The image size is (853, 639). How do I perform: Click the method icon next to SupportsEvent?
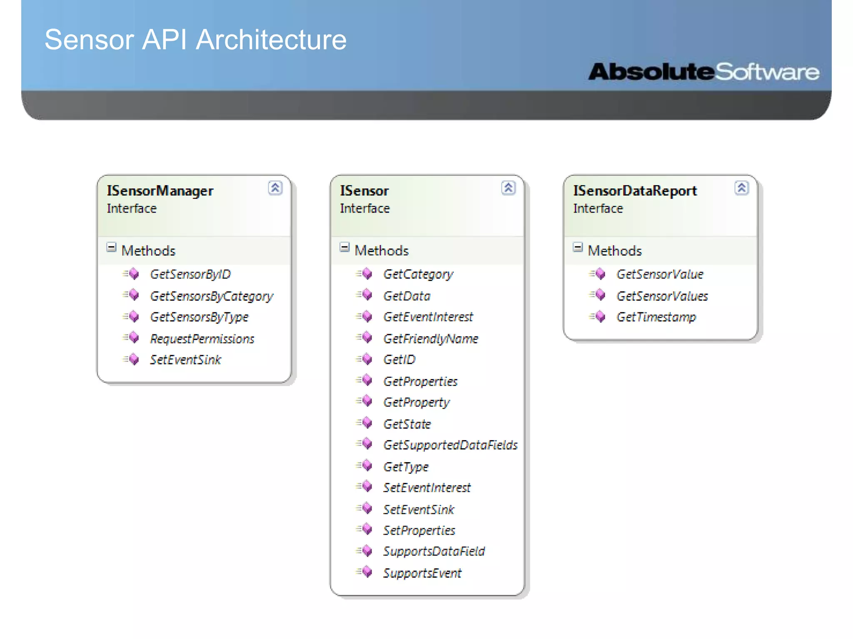(x=365, y=572)
